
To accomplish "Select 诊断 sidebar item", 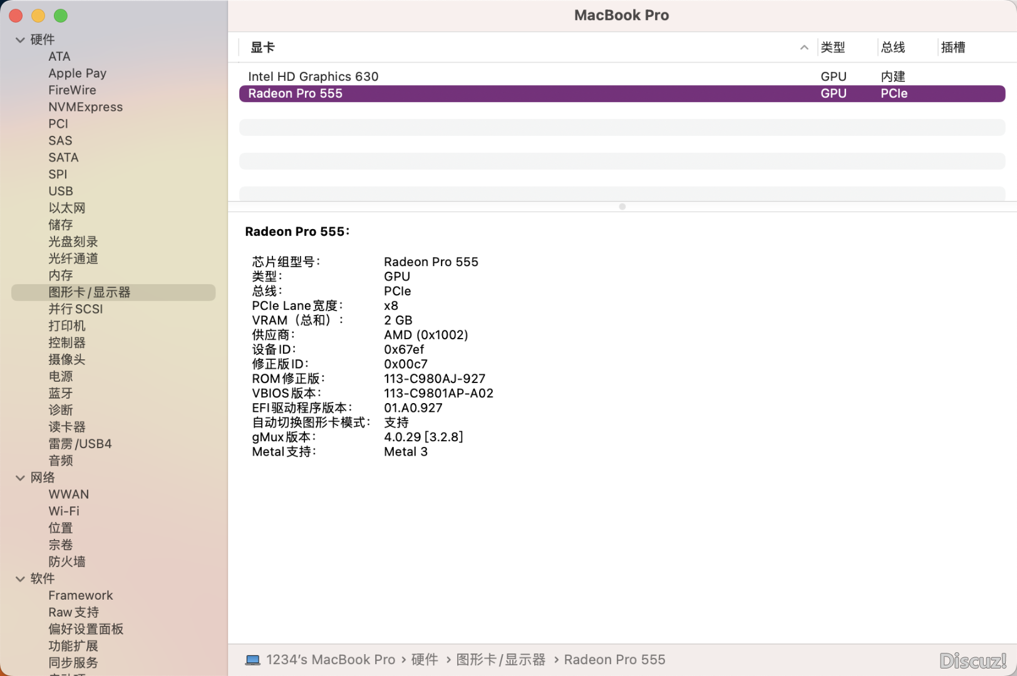I will click(x=61, y=411).
